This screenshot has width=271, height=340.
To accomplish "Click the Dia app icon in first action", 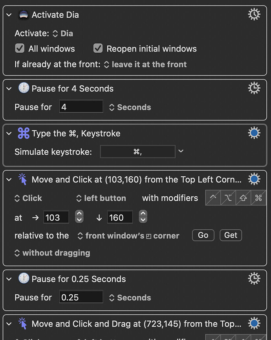I will pos(24,15).
